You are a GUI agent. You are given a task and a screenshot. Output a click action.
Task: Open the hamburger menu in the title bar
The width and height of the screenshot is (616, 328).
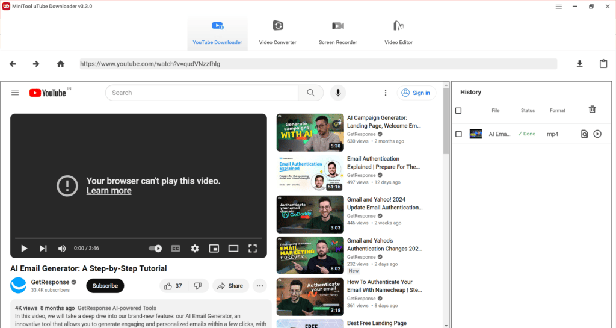pos(558,6)
